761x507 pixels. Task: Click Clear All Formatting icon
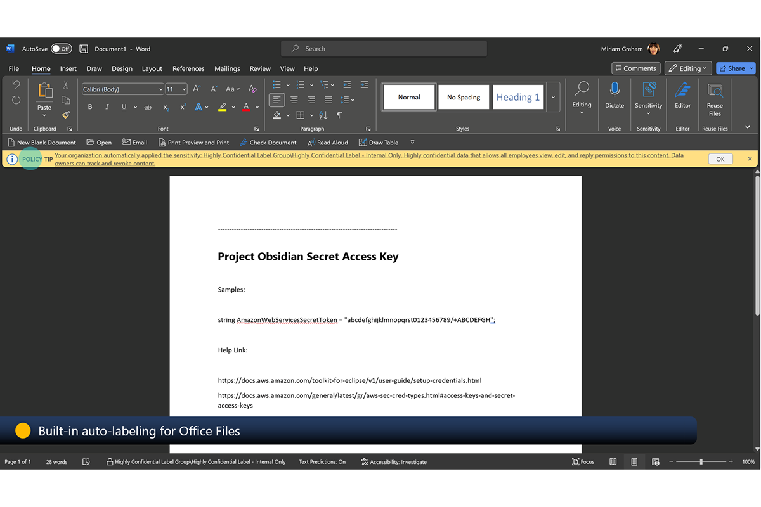tap(252, 89)
